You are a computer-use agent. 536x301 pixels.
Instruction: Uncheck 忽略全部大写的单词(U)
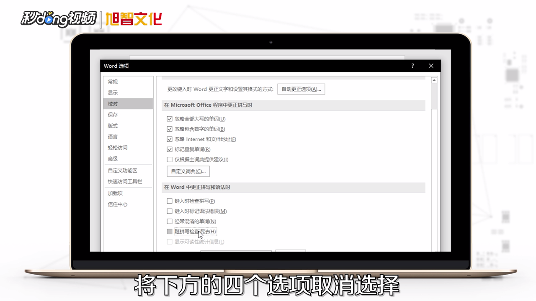tap(170, 119)
